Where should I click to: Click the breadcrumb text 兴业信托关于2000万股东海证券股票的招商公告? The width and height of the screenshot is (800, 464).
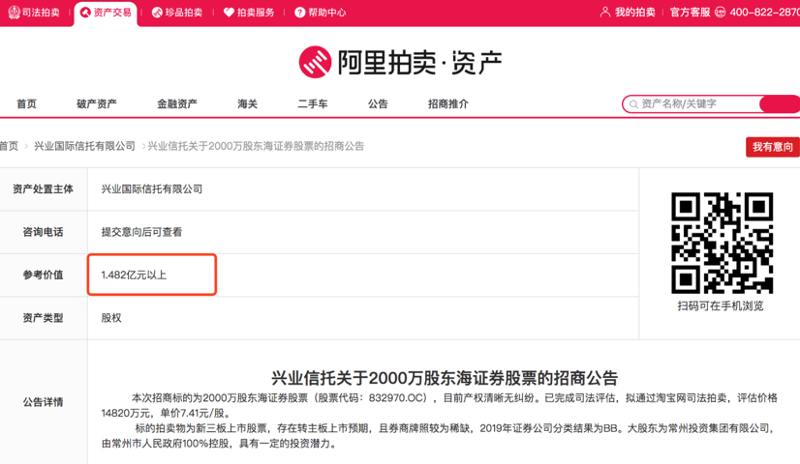[x=256, y=146]
